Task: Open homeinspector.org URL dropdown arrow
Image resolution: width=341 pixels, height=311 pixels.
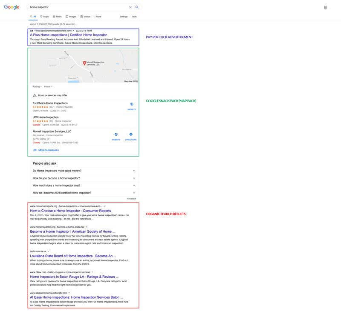Action: [87, 227]
